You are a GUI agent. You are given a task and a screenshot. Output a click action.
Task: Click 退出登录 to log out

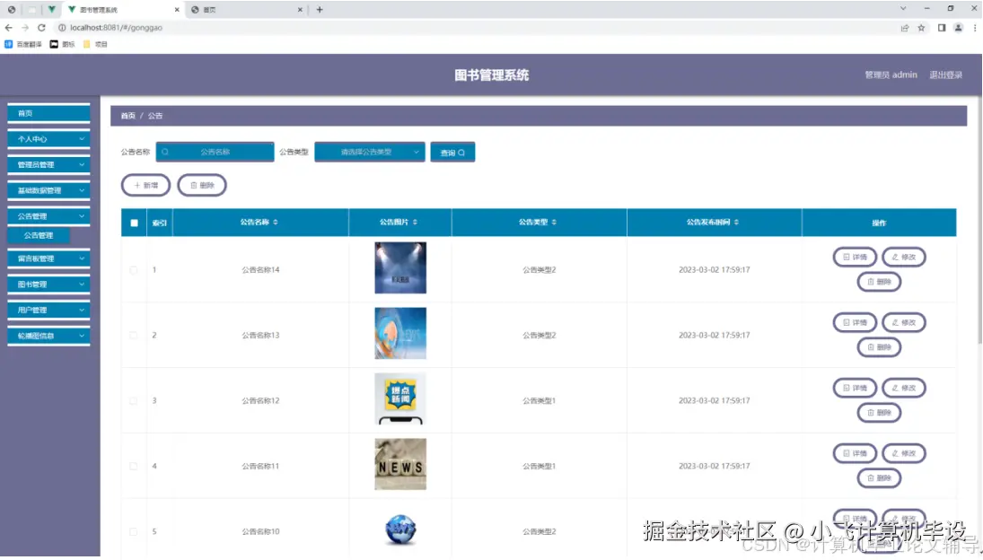tap(945, 75)
